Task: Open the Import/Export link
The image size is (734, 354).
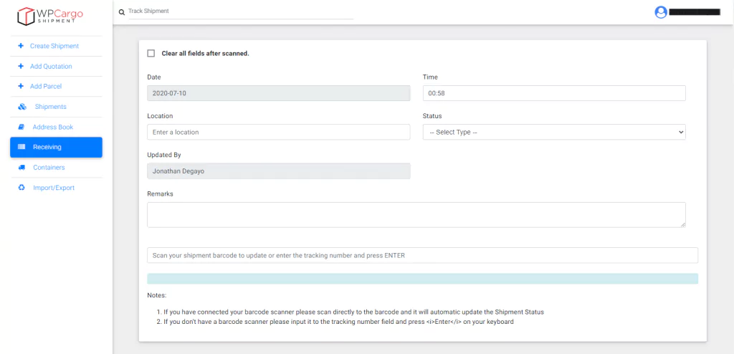Action: pos(54,188)
